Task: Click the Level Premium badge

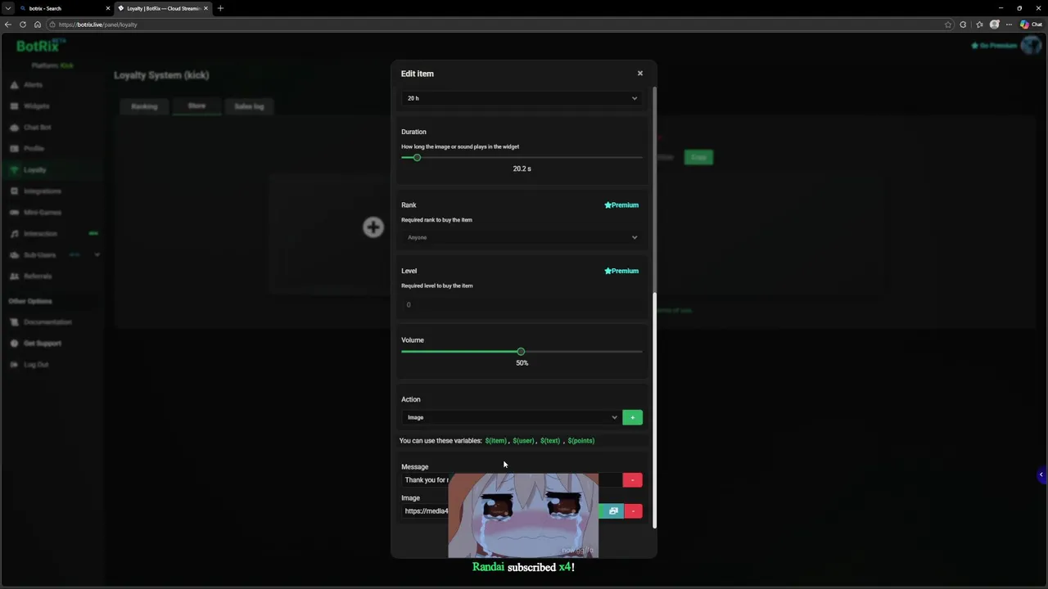Action: (621, 271)
